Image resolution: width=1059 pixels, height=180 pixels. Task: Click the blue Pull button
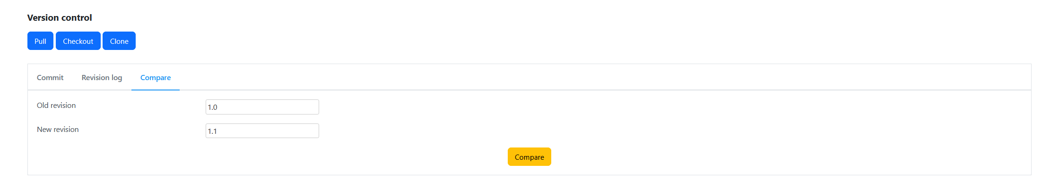coord(40,41)
